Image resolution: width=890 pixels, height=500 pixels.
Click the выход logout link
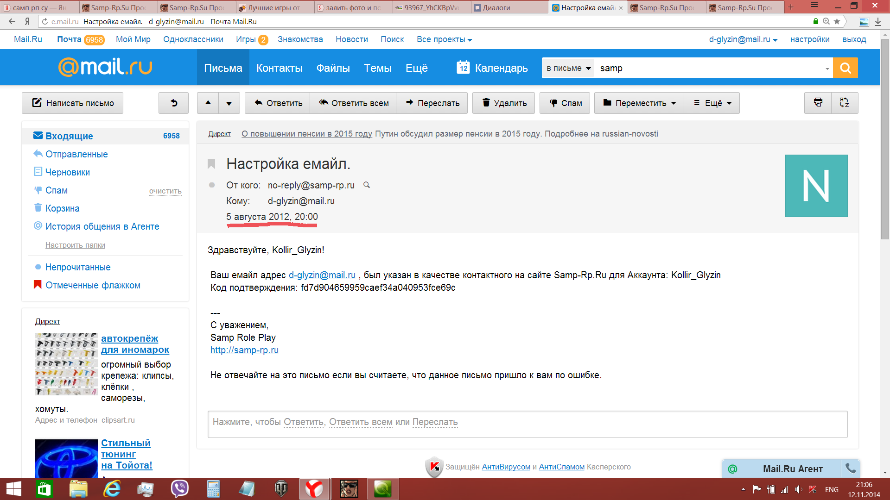pyautogui.click(x=854, y=39)
